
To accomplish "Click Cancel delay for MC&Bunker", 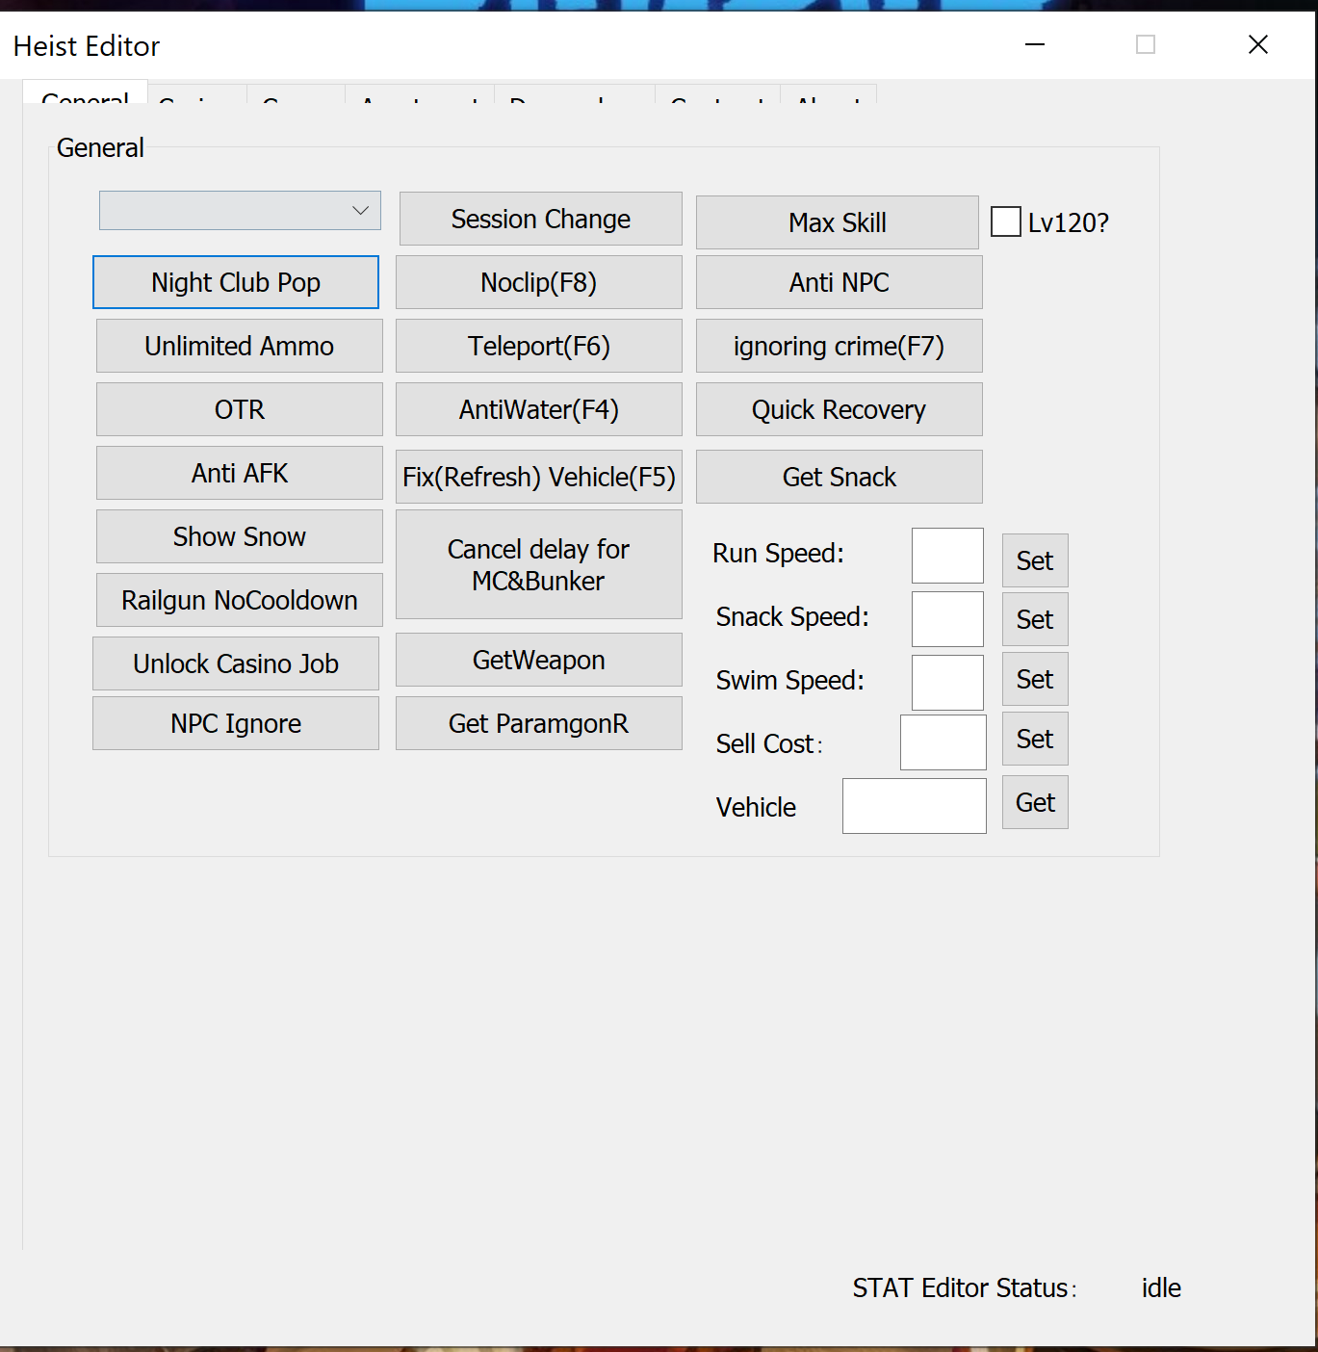I will pos(539,564).
